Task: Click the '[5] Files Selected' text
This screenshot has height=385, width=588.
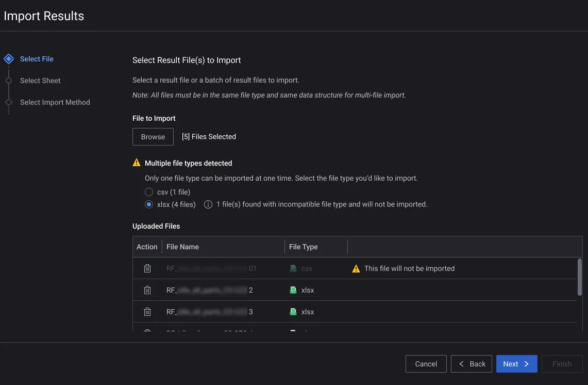Action: [209, 137]
